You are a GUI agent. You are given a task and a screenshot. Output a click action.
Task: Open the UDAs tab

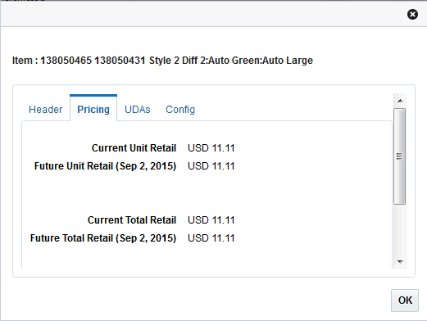138,110
